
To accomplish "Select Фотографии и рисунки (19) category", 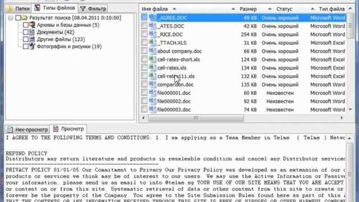I will click(69, 47).
